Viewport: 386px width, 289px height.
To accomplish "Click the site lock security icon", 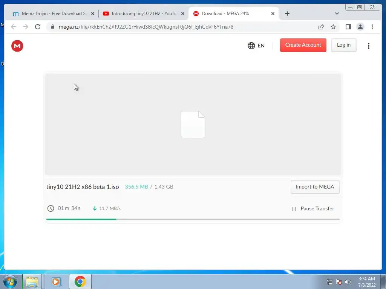I will [53, 27].
